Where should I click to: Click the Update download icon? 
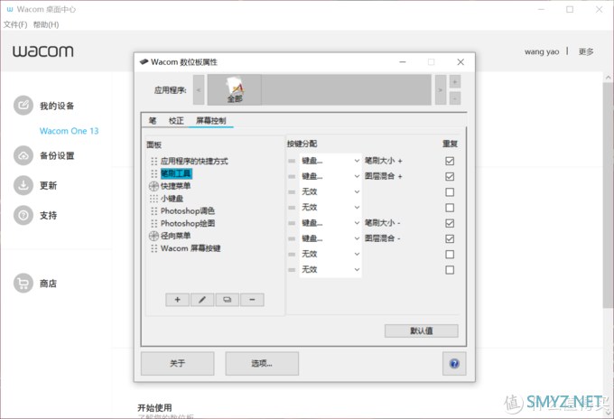coord(23,185)
